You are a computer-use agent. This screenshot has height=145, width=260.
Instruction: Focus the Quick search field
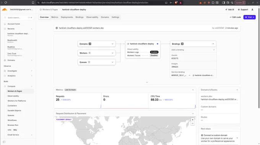click(18, 18)
